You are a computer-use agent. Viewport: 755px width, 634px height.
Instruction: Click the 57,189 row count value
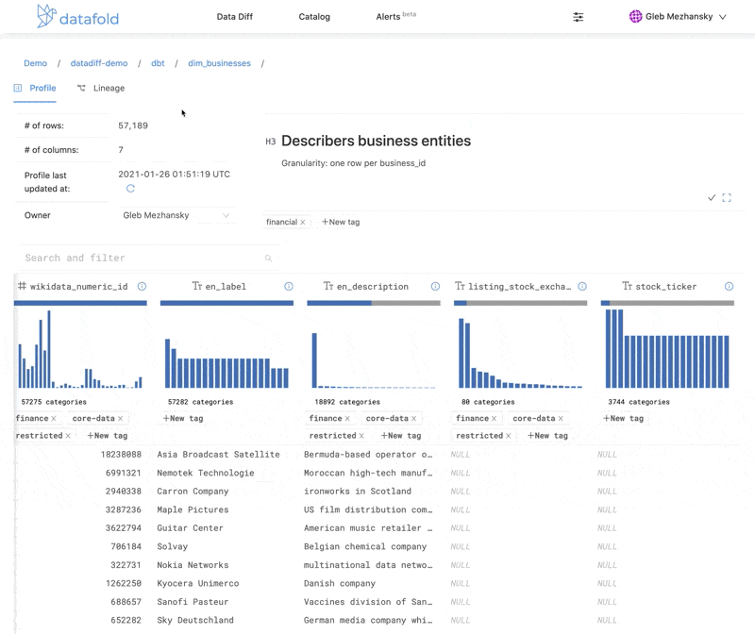[x=133, y=125]
